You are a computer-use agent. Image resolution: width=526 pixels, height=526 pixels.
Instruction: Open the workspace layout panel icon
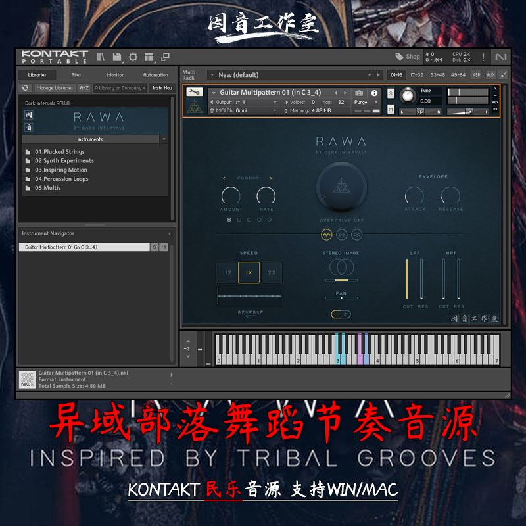click(x=149, y=57)
